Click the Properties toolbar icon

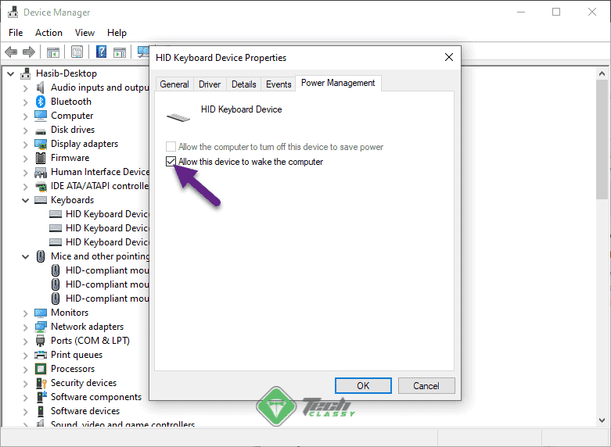[x=77, y=52]
